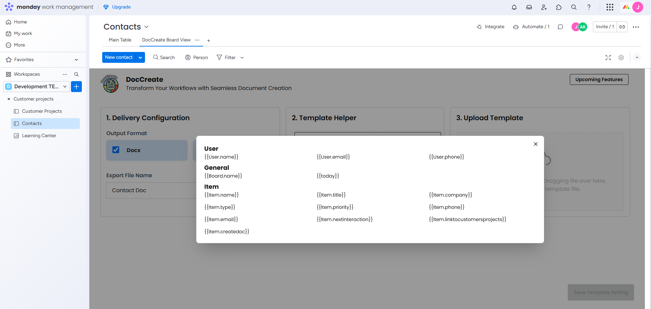Close the template placeholders popup
This screenshot has height=309, width=651.
click(536, 144)
